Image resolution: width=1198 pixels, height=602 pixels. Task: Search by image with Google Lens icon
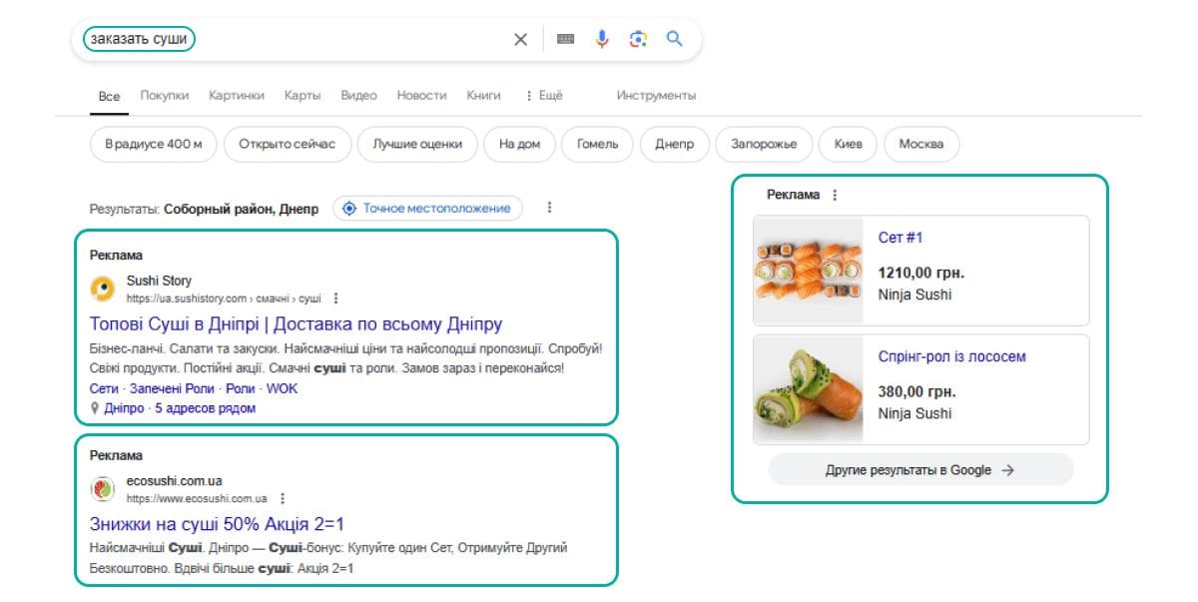coord(638,39)
